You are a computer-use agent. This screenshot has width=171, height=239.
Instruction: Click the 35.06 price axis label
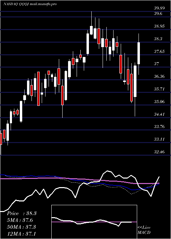159,101
